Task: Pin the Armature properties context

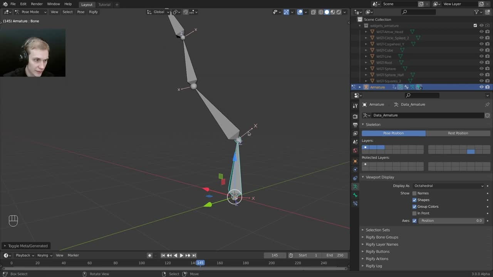Action: (x=487, y=105)
